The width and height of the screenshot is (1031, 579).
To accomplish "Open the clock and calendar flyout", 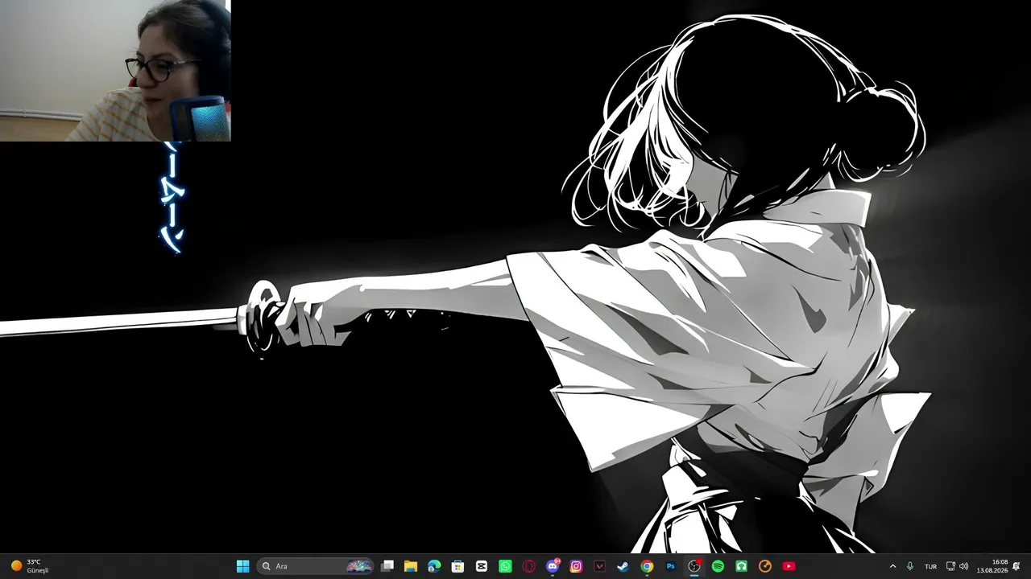I will point(992,566).
